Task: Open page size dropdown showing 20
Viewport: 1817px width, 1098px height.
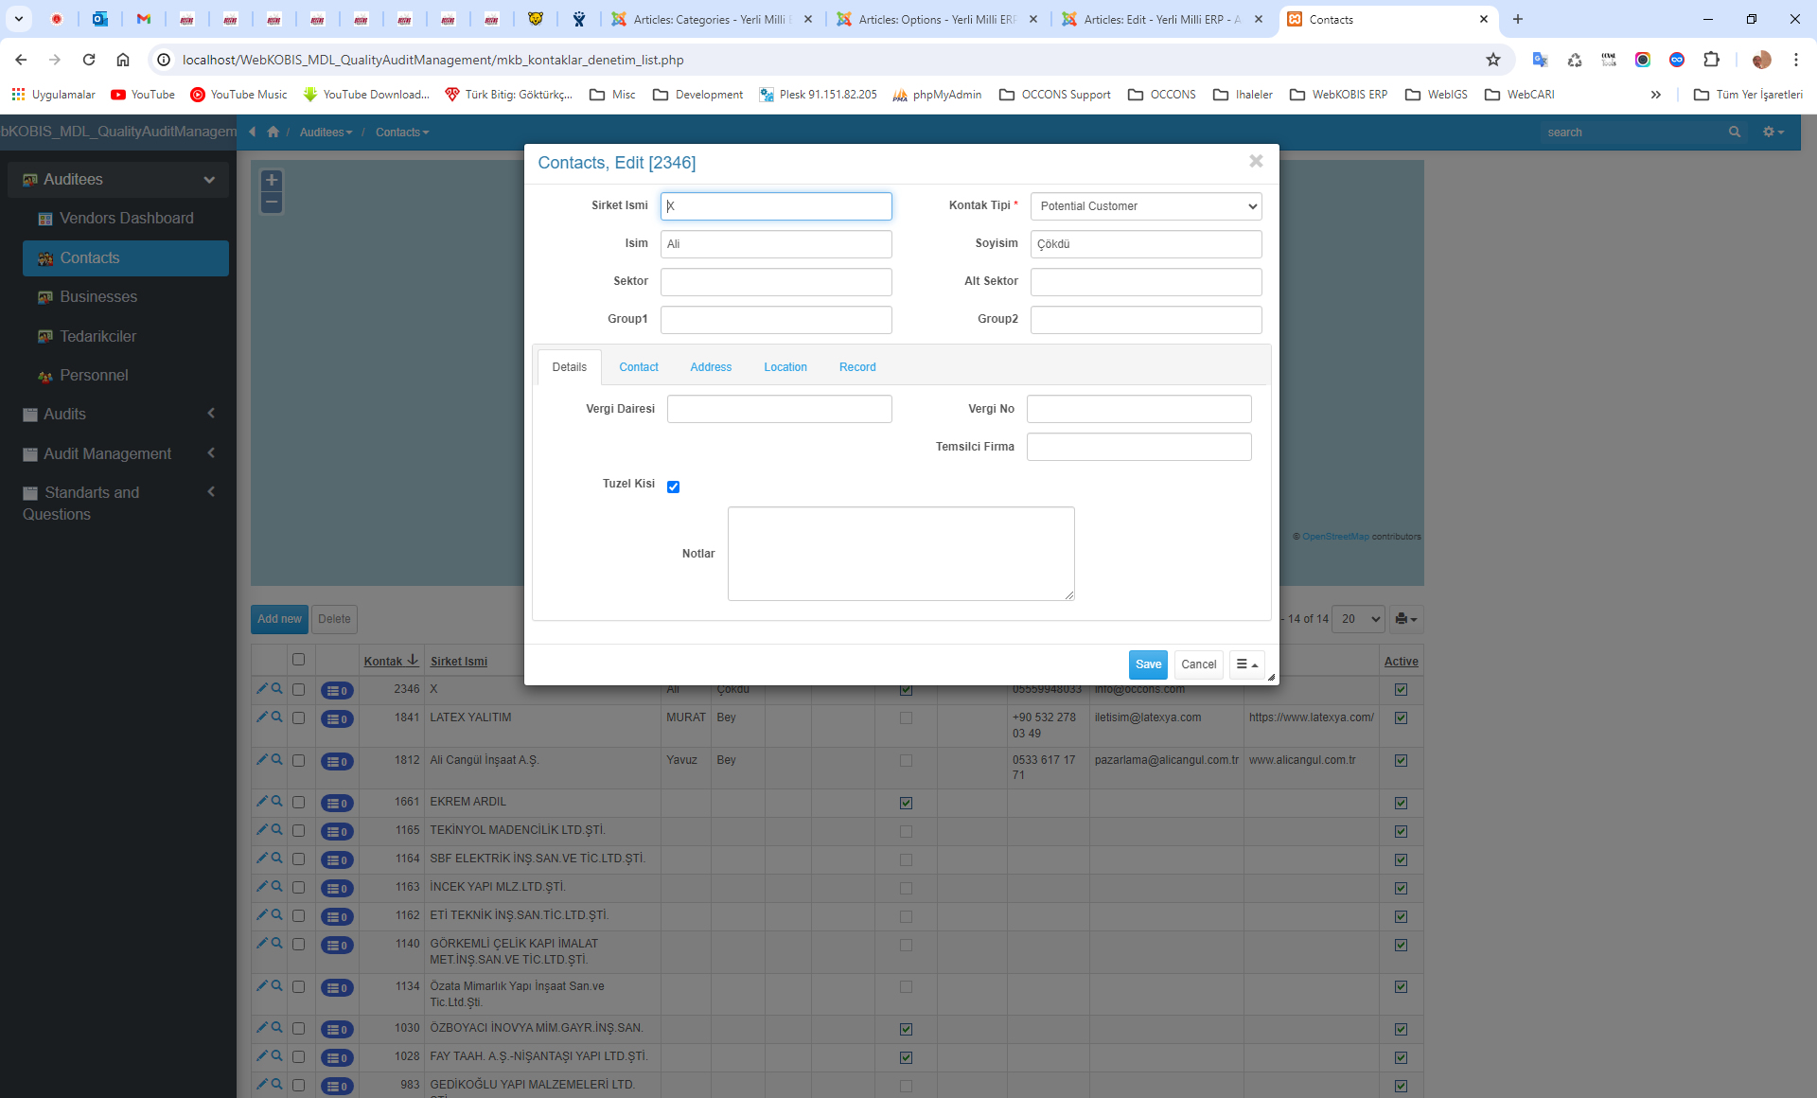Action: [1358, 619]
